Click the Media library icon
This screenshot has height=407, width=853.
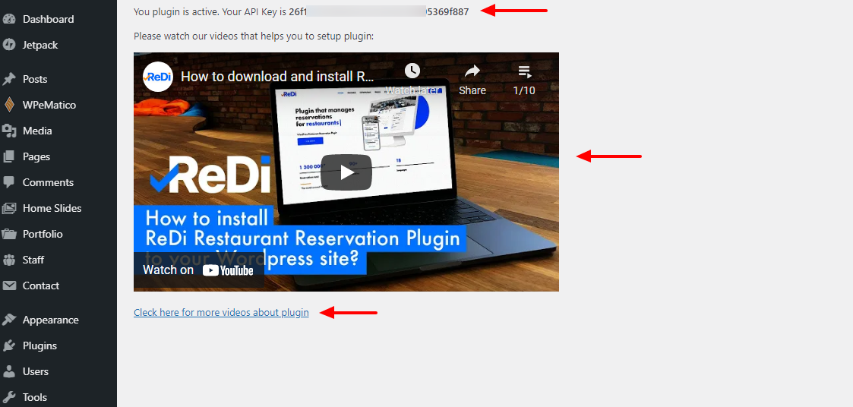8,131
